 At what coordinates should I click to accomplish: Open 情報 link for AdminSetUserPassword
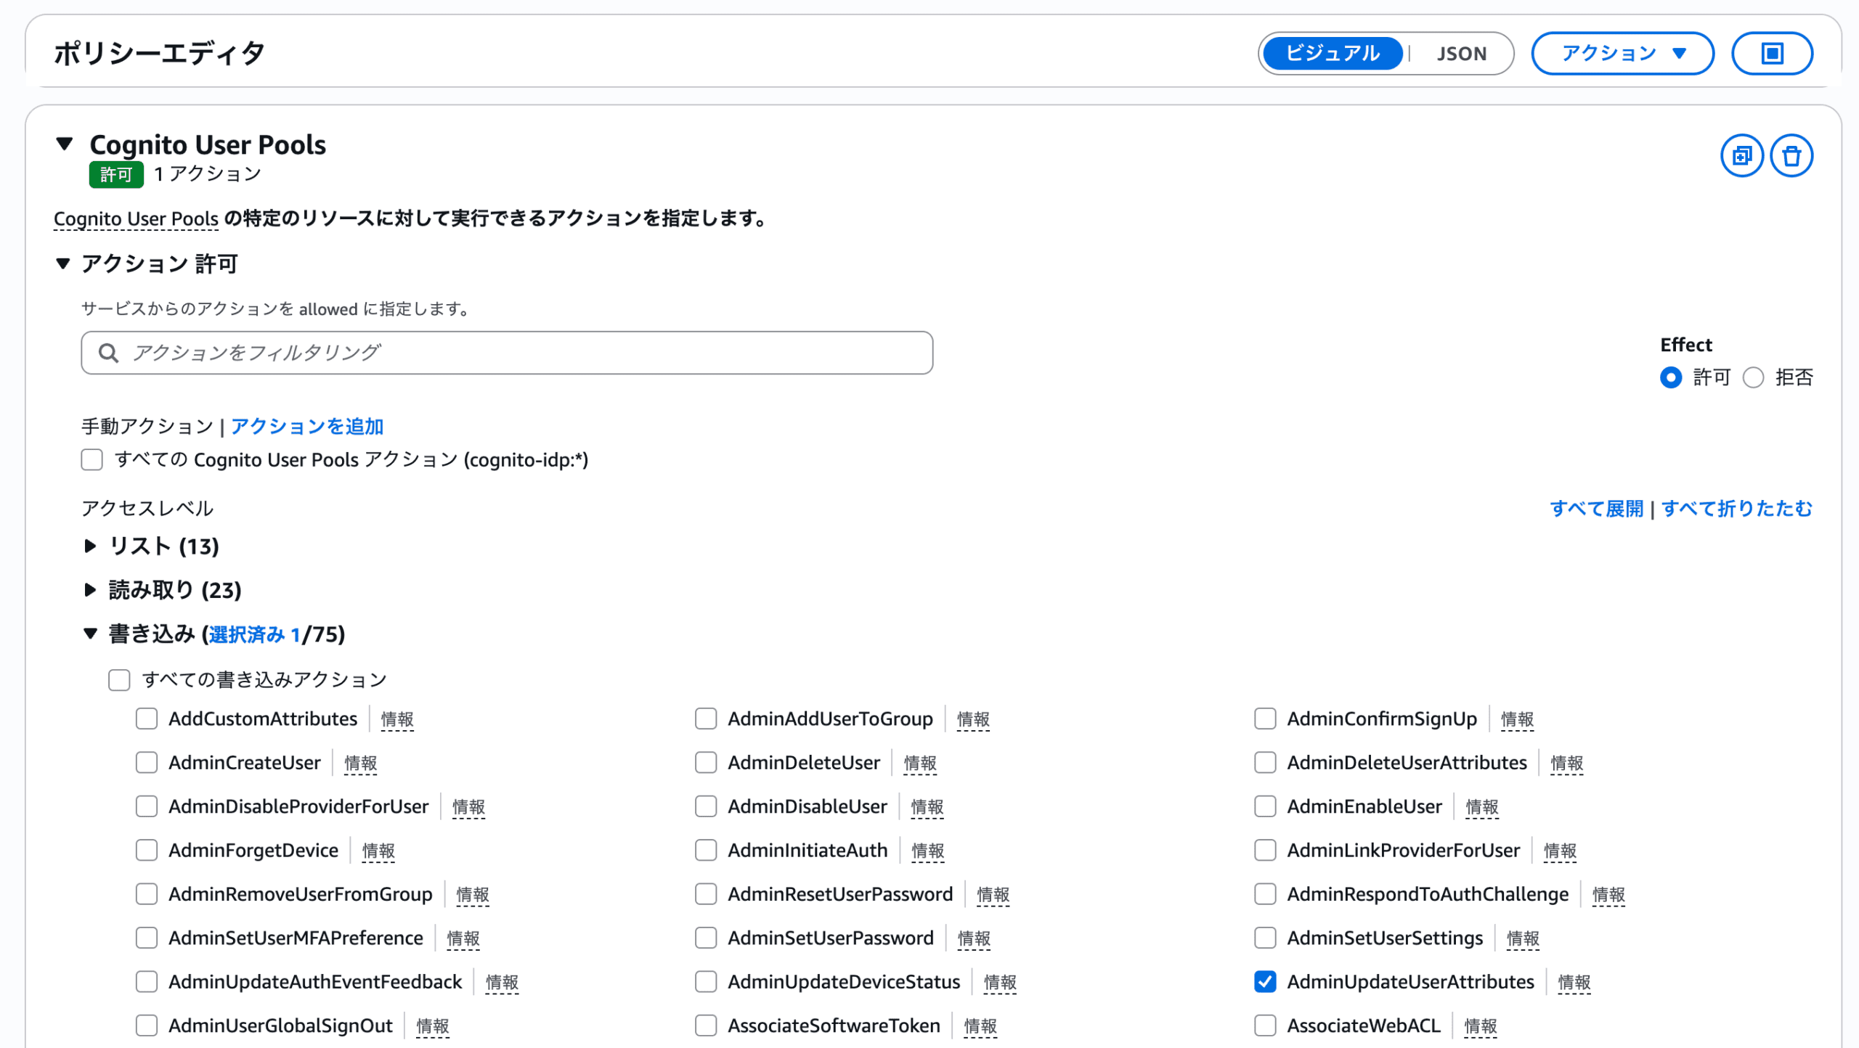point(973,938)
